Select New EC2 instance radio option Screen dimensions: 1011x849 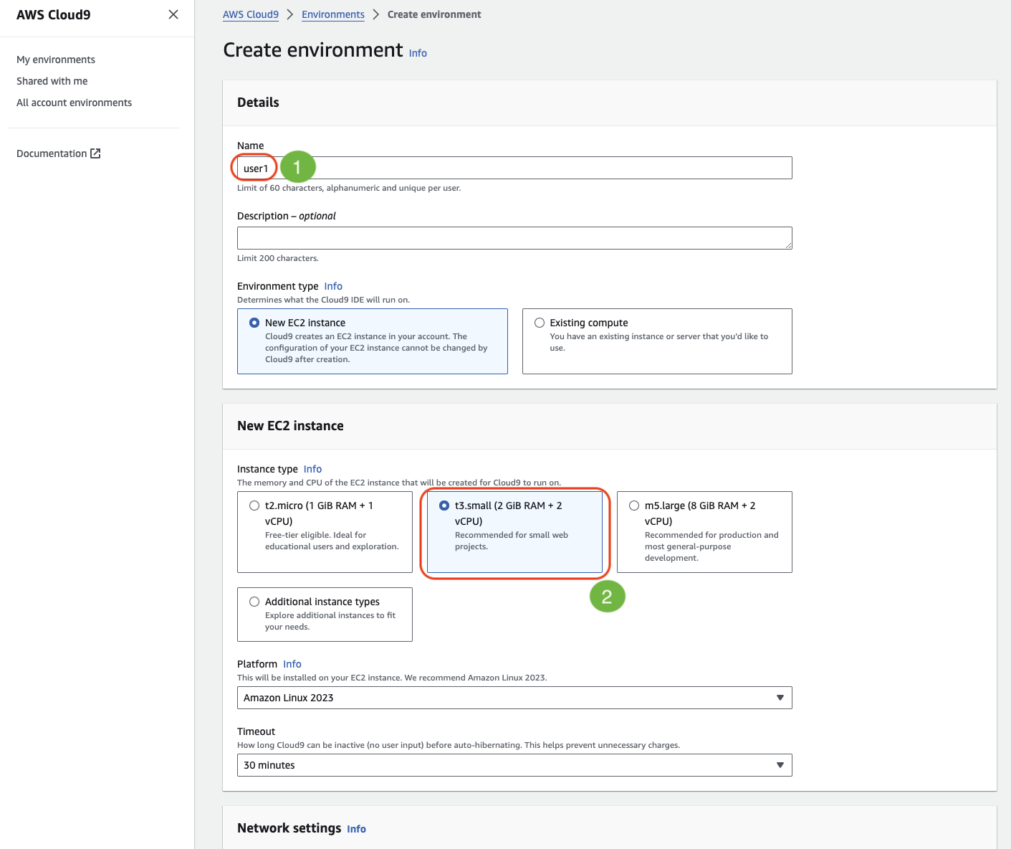pyautogui.click(x=254, y=323)
